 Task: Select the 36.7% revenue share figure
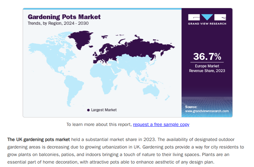(207, 56)
